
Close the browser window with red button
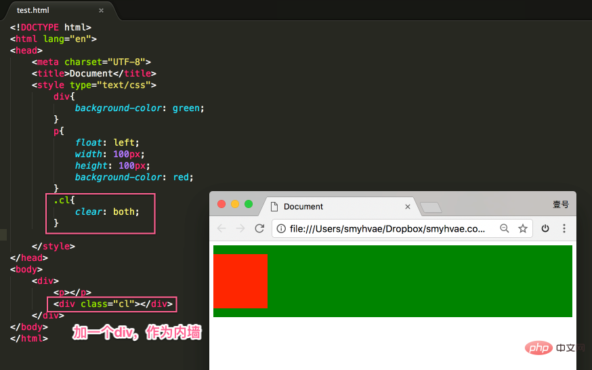221,204
